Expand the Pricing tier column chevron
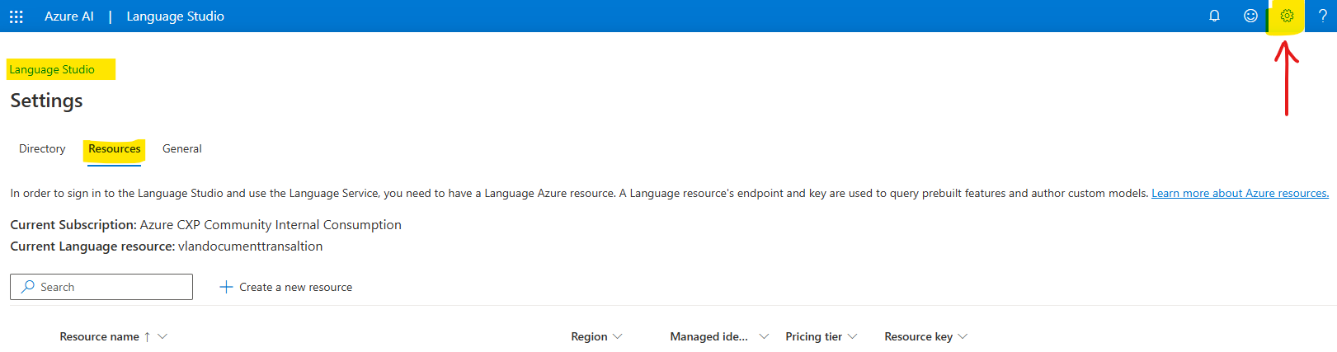1337x352 pixels. (x=852, y=336)
